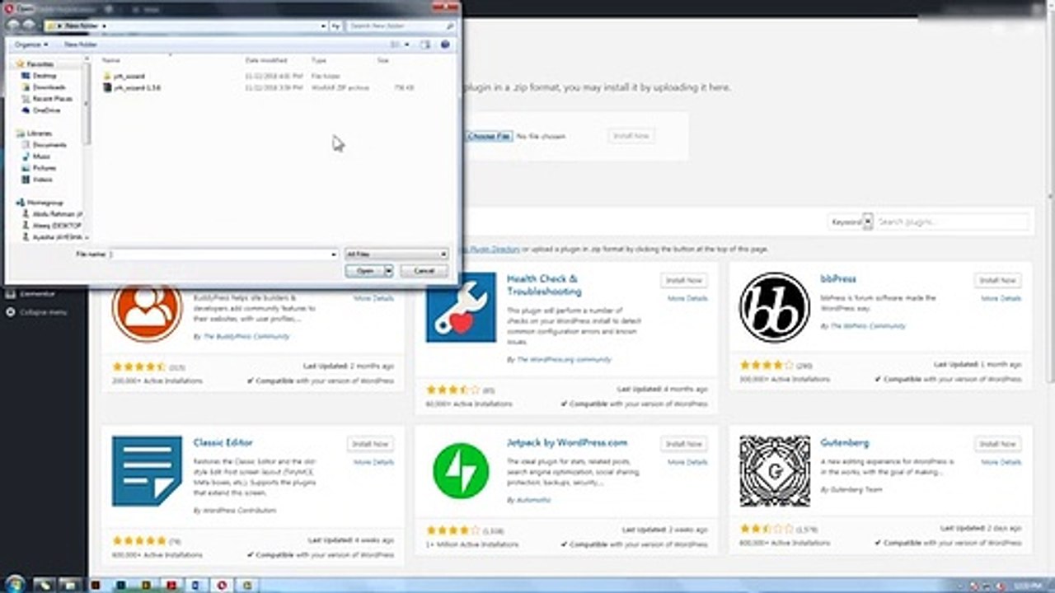The width and height of the screenshot is (1055, 593).
Task: Select the Documents library icon
Action: [x=27, y=145]
